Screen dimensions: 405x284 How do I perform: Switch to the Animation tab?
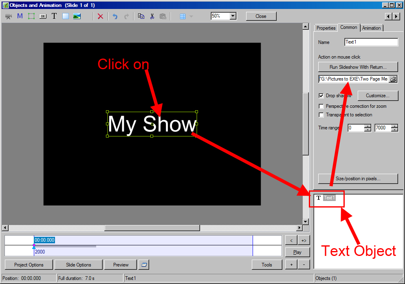pyautogui.click(x=372, y=28)
